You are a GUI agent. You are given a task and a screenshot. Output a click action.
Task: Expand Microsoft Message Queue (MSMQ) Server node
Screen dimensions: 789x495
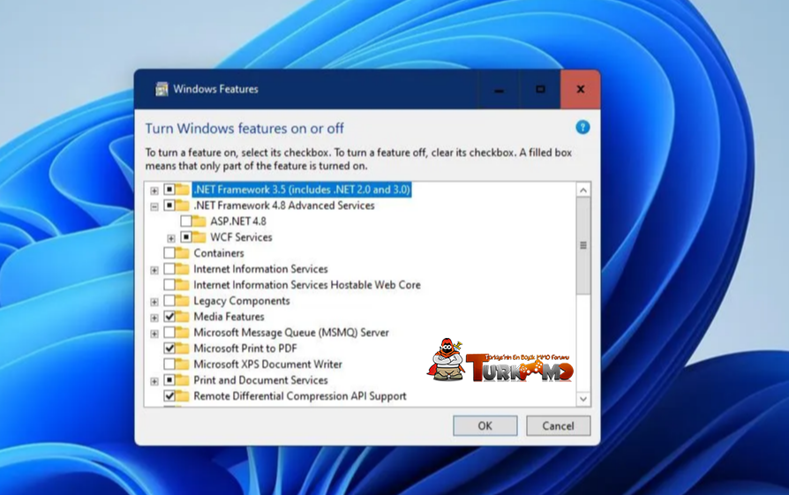pyautogui.click(x=154, y=334)
